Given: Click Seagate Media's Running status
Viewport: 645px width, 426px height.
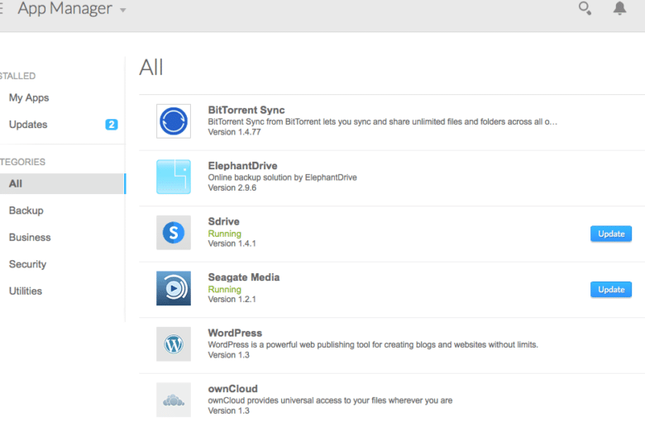Looking at the screenshot, I should [x=225, y=290].
